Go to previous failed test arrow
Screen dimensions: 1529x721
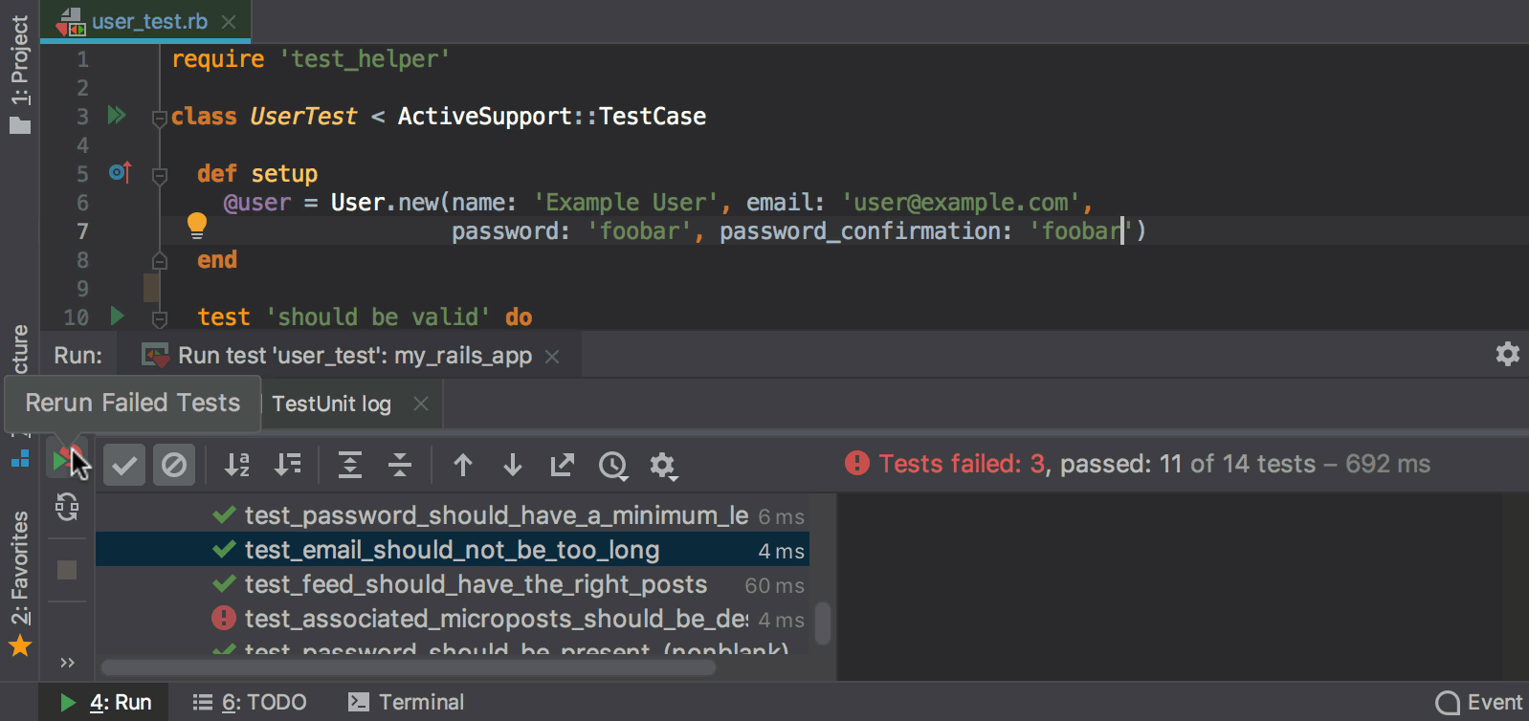tap(463, 465)
